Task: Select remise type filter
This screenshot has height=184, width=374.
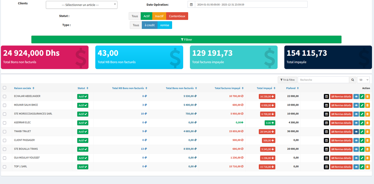Action: pos(165,25)
